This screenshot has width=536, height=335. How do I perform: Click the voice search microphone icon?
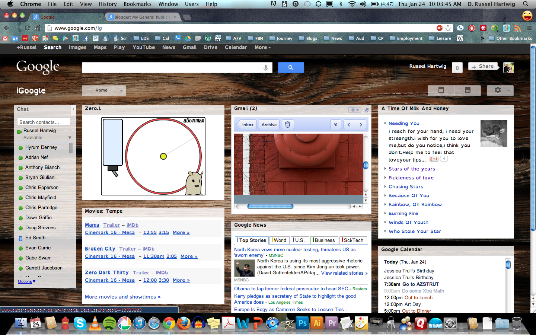265,68
